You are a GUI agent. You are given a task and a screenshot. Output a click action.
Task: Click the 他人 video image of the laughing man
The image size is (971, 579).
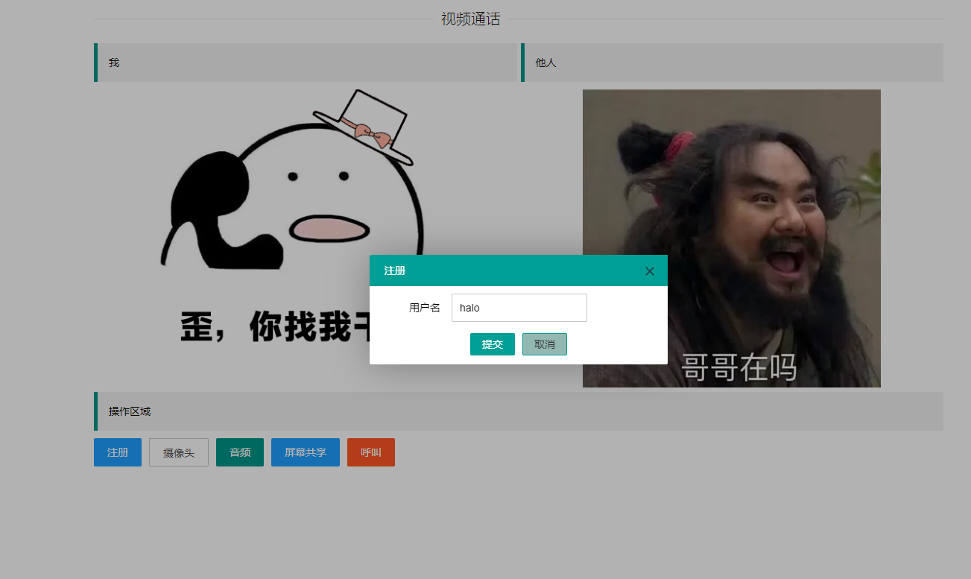[732, 238]
